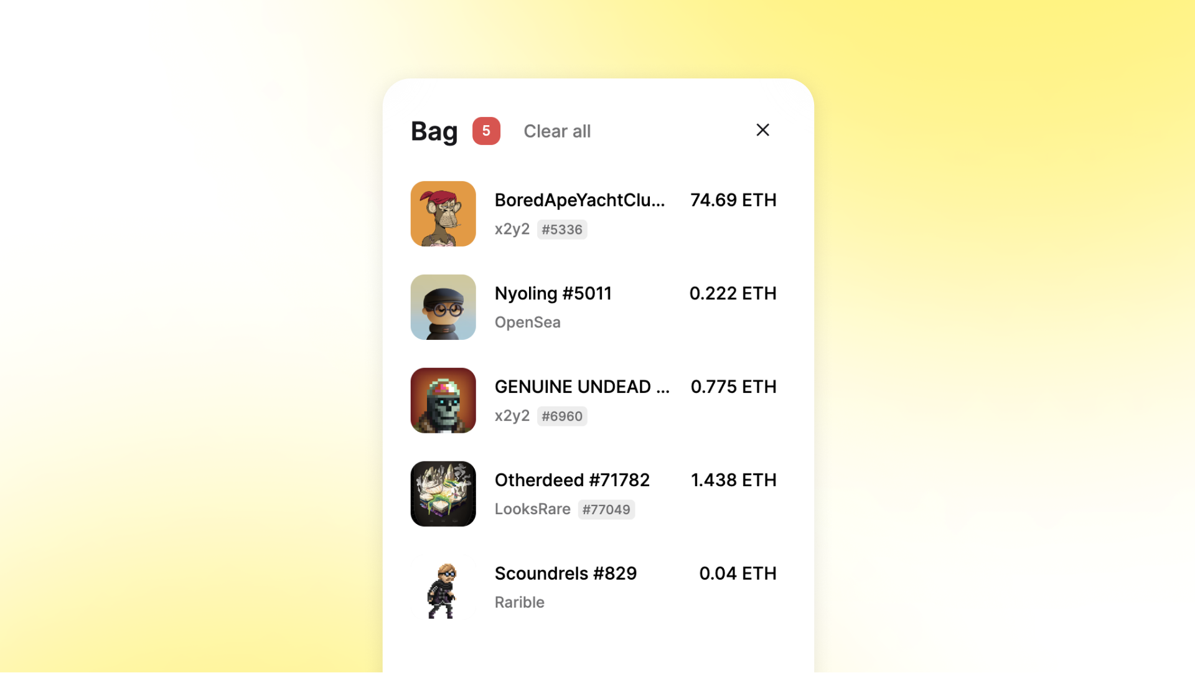Click the 74.69 ETH price
Image resolution: width=1195 pixels, height=673 pixels.
(733, 200)
